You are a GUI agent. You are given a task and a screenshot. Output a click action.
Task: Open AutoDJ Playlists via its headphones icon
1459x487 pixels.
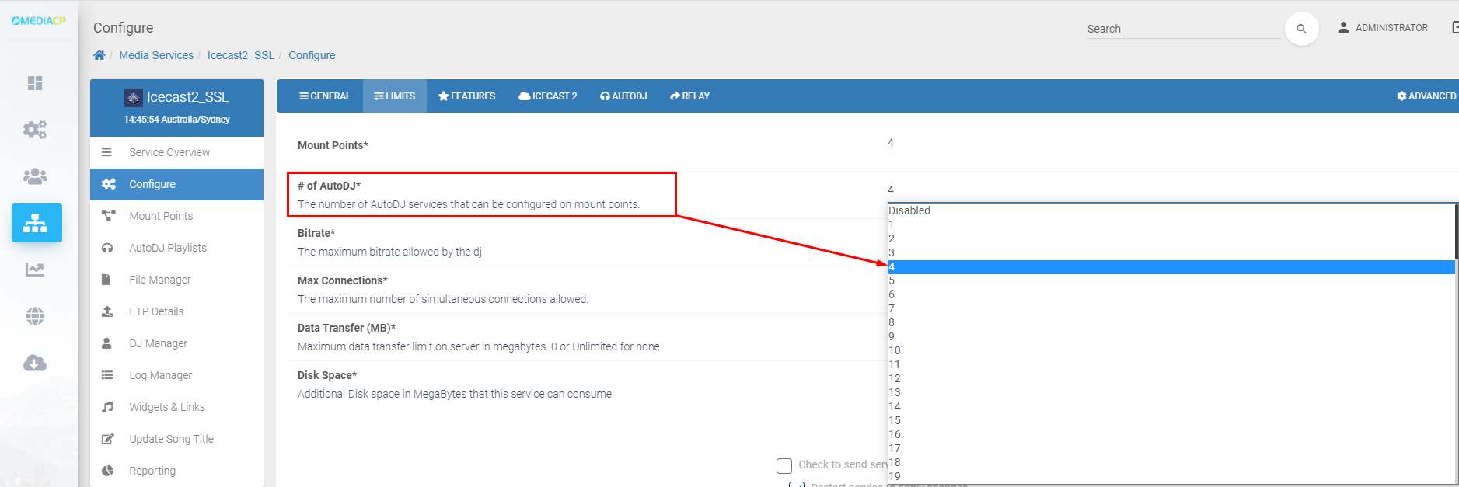point(107,248)
